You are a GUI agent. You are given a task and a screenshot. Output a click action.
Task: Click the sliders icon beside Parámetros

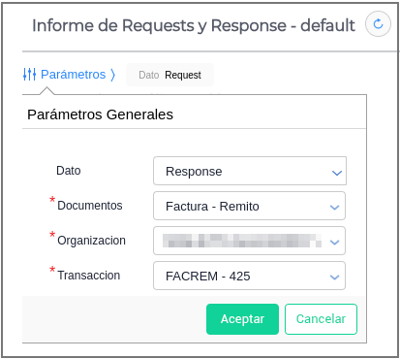point(29,74)
